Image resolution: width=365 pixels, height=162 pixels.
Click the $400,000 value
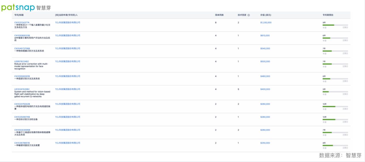coord(265,89)
